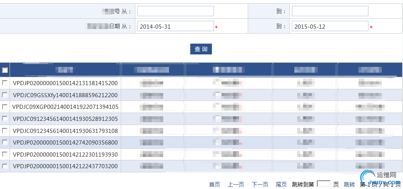This screenshot has height=189, width=403.
Task: Select text VPDJC091234561400141930631793108
Action: coord(65,131)
